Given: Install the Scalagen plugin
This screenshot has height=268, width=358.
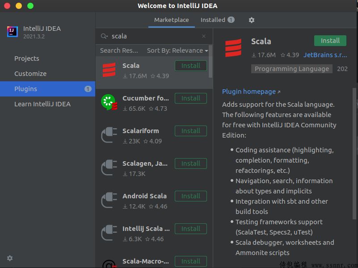Looking at the screenshot, I should [191, 163].
